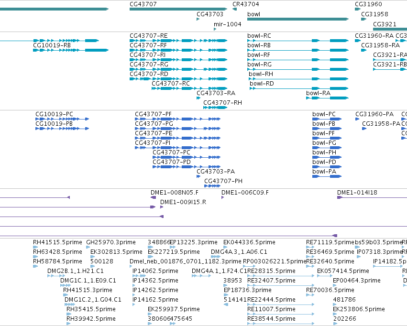Select the DME1-009I15.R clone arrow

[162, 207]
